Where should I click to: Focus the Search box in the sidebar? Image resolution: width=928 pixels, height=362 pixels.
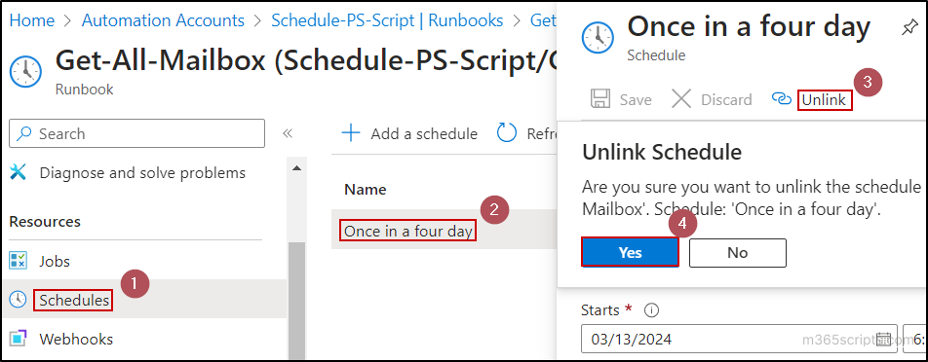point(136,133)
